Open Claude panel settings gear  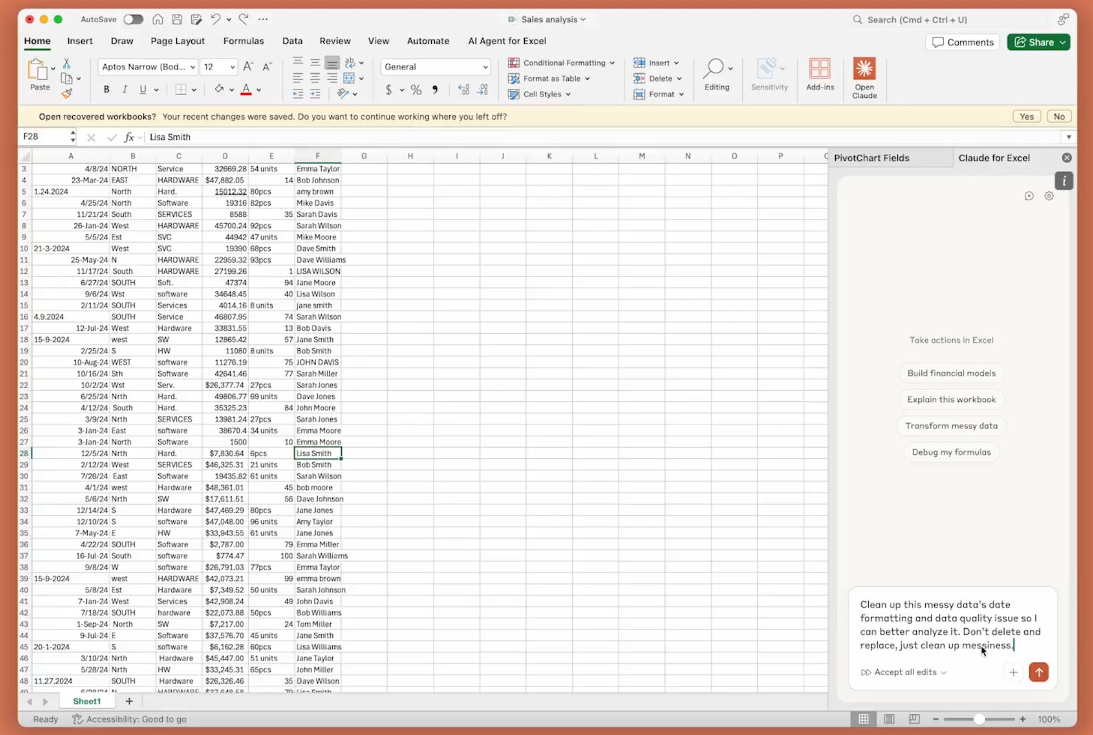pos(1049,196)
